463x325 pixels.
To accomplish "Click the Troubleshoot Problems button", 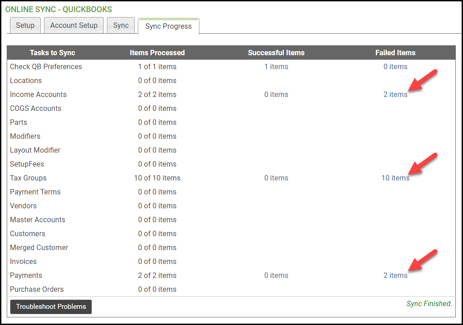I will point(51,307).
